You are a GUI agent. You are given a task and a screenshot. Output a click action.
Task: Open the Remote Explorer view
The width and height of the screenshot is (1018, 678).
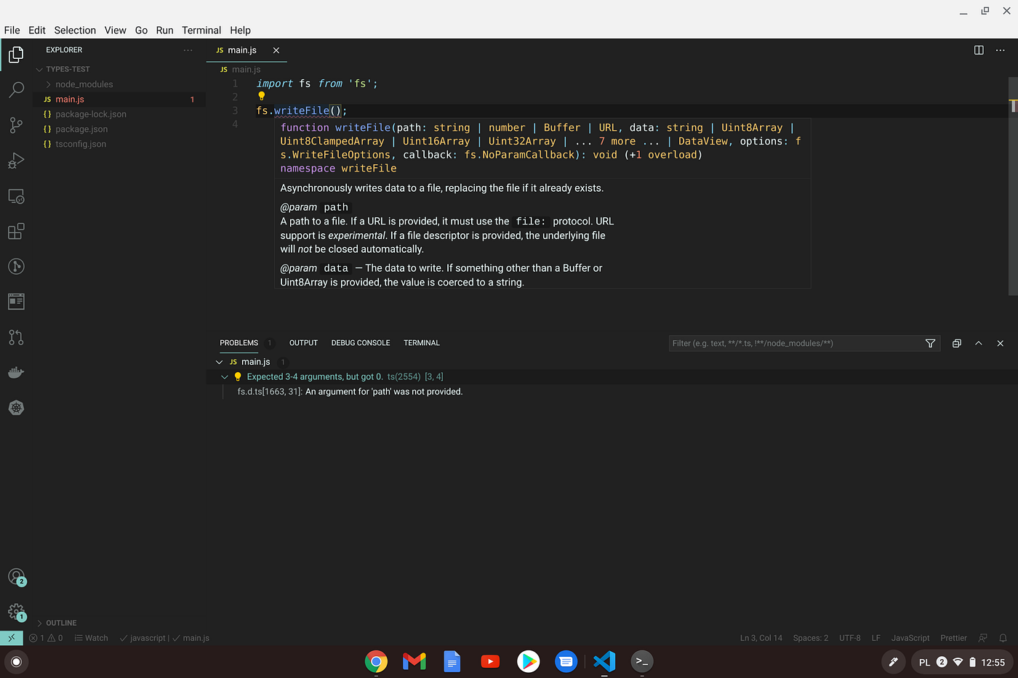(x=16, y=195)
